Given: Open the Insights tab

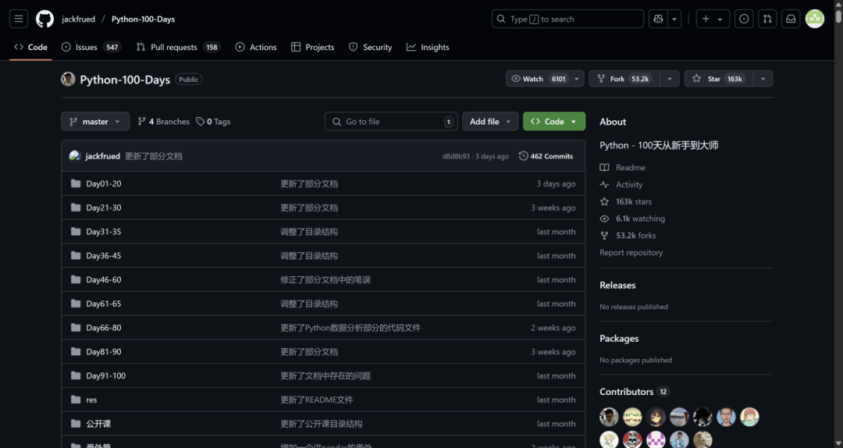Looking at the screenshot, I should (x=428, y=48).
